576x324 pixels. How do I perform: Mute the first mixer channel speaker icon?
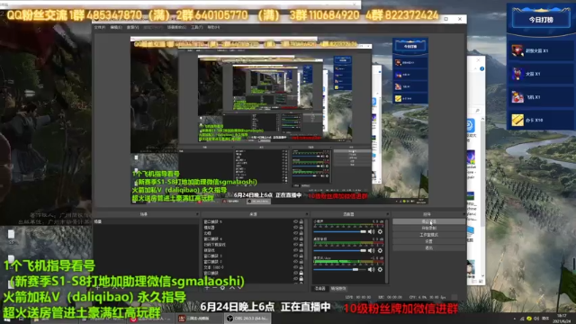click(x=372, y=232)
